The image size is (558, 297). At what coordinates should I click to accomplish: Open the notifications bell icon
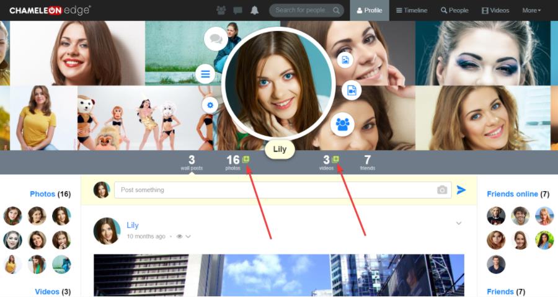point(254,11)
